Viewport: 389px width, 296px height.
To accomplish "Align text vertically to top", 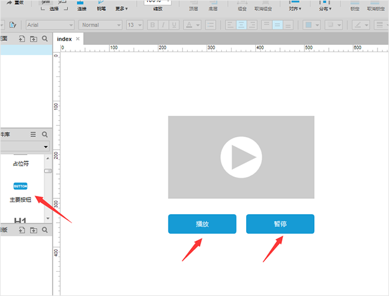I will 267,25.
